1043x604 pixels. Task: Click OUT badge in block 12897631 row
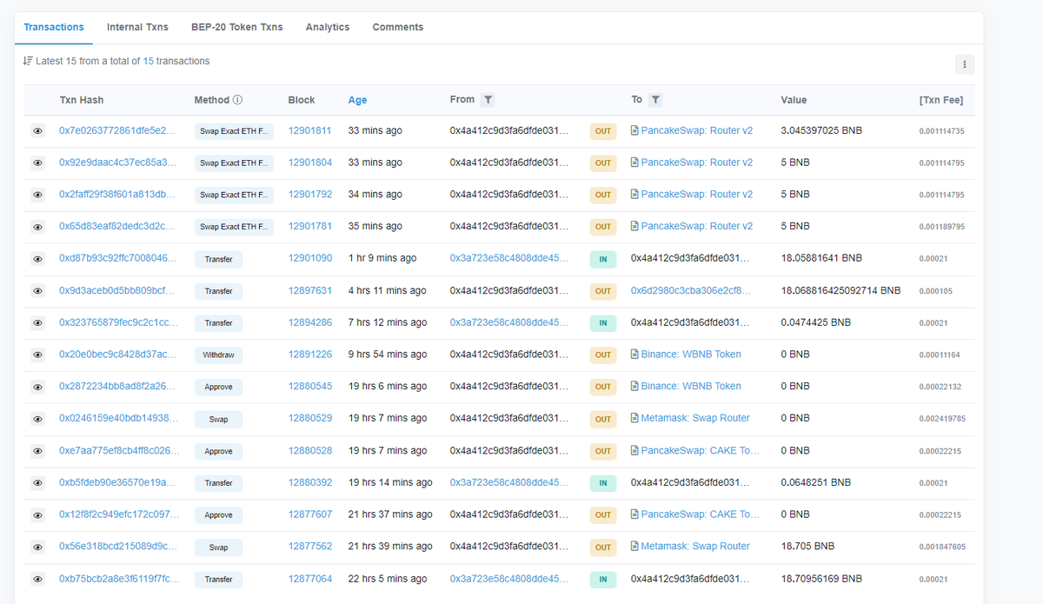[x=603, y=291]
